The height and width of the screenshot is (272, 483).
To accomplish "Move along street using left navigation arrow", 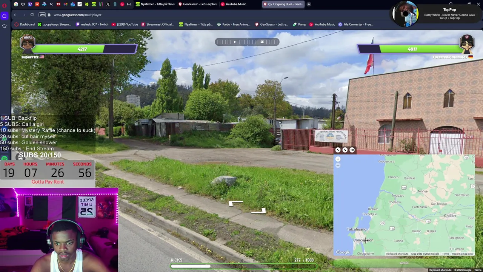I will [x=236, y=203].
